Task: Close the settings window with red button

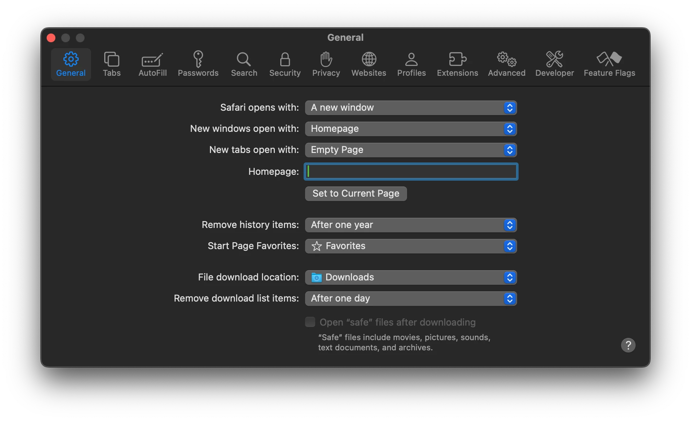Action: coord(51,38)
